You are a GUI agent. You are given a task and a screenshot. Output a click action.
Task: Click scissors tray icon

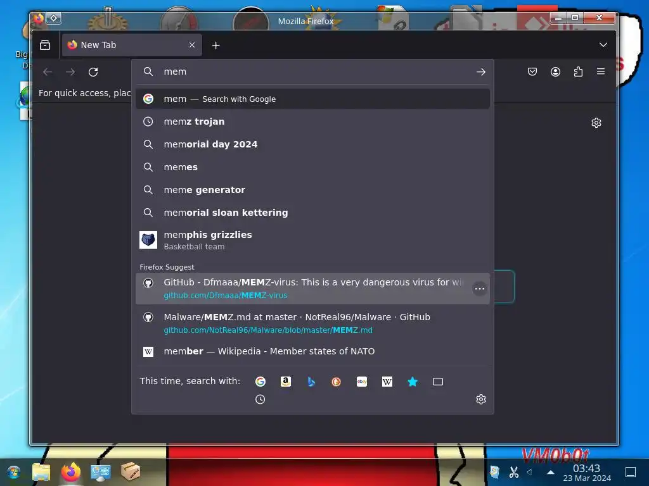pos(513,471)
